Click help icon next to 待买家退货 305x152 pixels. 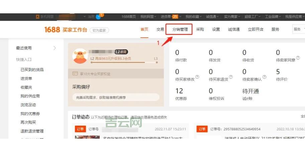point(231,77)
